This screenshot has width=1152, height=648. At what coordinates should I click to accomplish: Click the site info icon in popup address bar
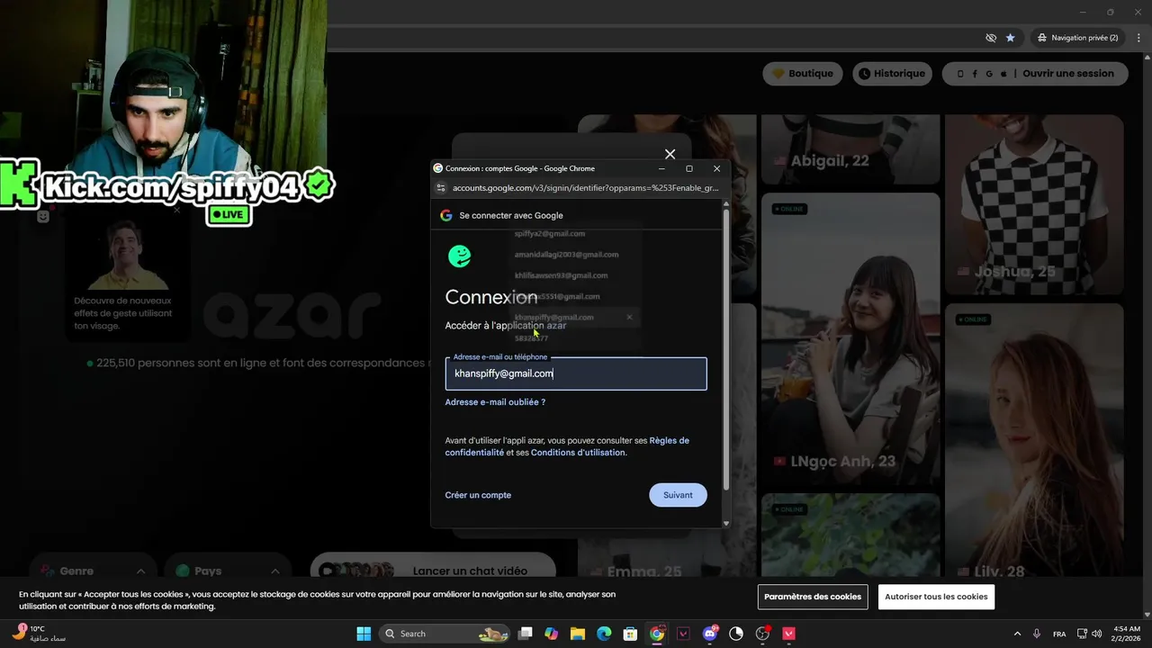(440, 188)
